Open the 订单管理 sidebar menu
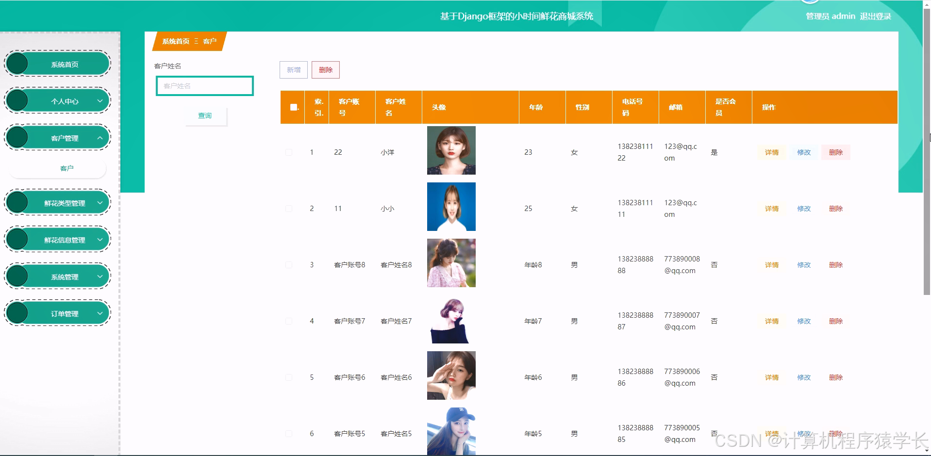Image resolution: width=931 pixels, height=456 pixels. [x=58, y=313]
